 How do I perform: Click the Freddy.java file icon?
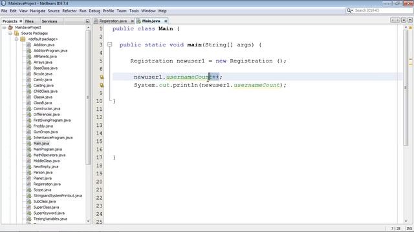pos(28,126)
